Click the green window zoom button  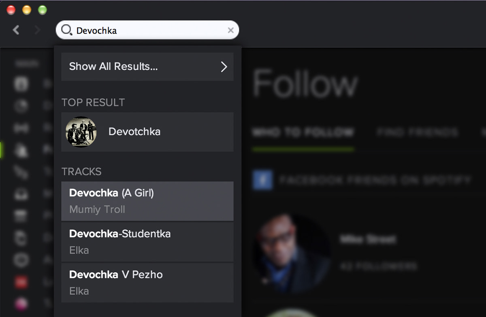[x=42, y=10]
